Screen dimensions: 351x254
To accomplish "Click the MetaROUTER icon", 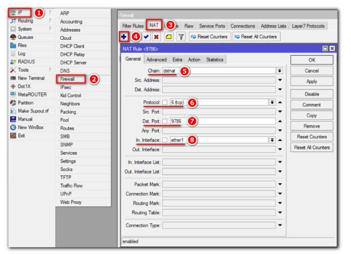I will pos(13,94).
